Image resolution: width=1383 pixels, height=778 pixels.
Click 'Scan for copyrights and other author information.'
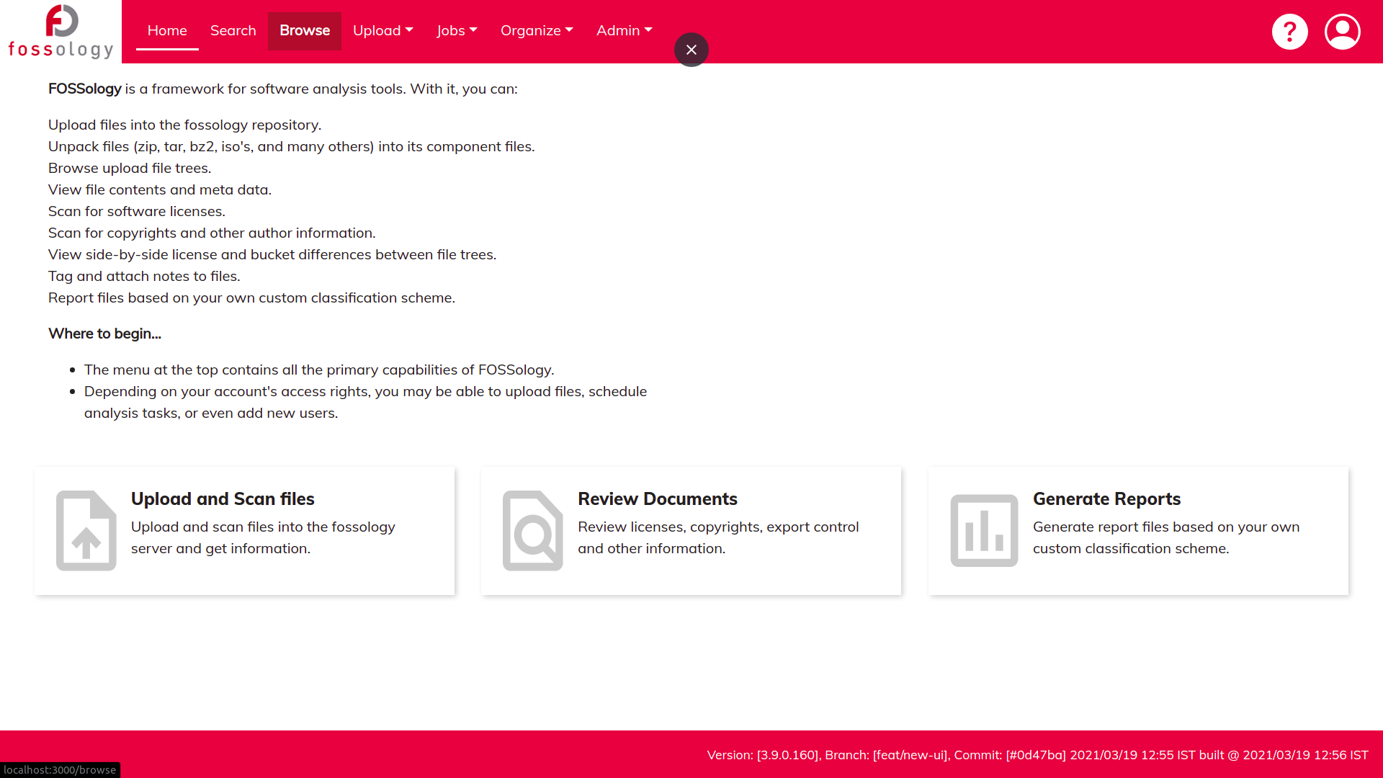click(x=212, y=233)
